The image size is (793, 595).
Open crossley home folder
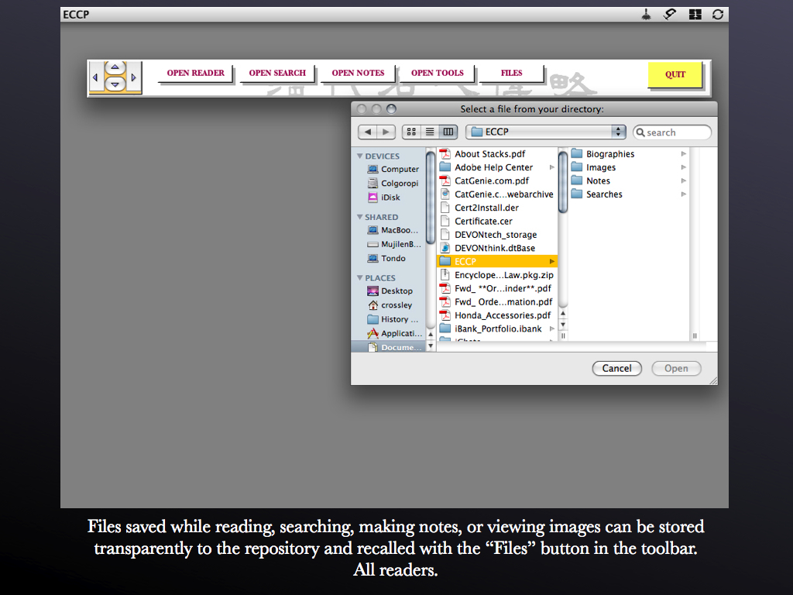point(390,305)
